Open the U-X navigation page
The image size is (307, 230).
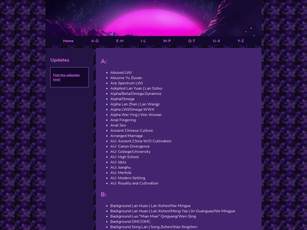click(x=217, y=41)
